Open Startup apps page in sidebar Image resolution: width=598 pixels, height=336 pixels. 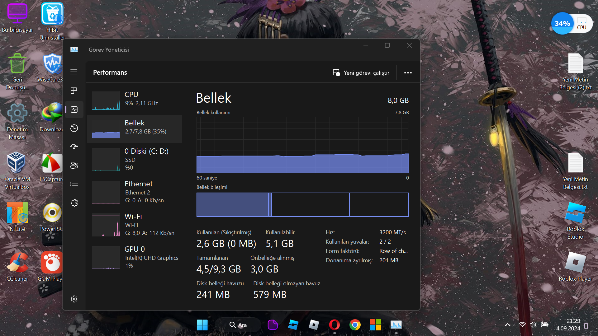[74, 147]
